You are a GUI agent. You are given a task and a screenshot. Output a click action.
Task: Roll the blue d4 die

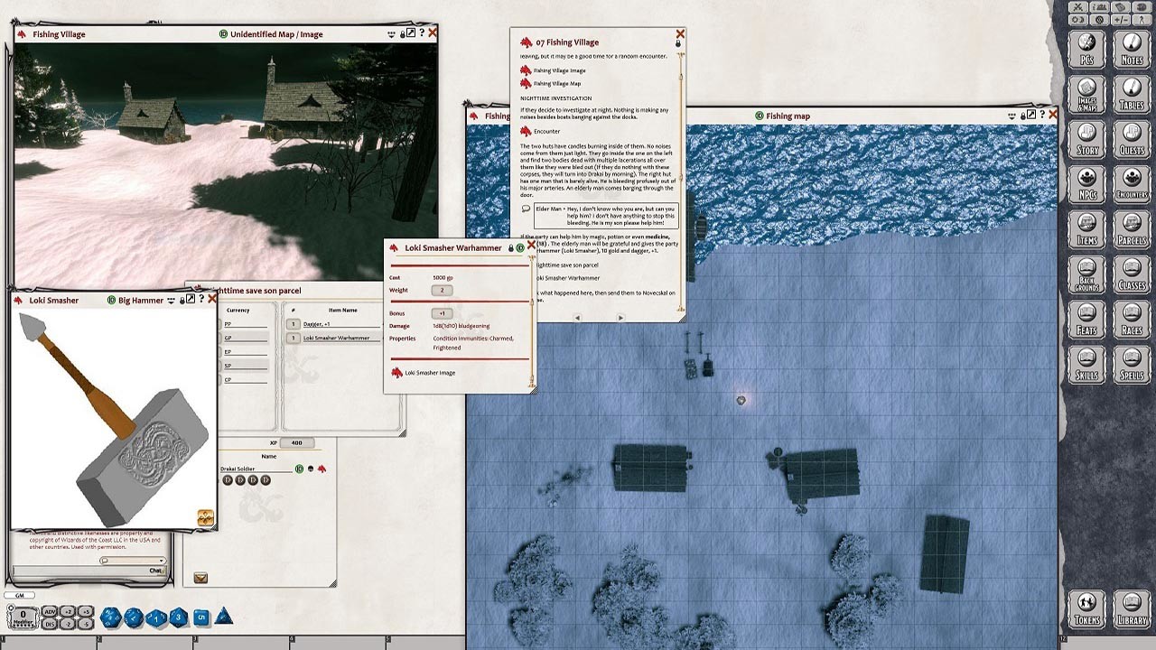[222, 616]
